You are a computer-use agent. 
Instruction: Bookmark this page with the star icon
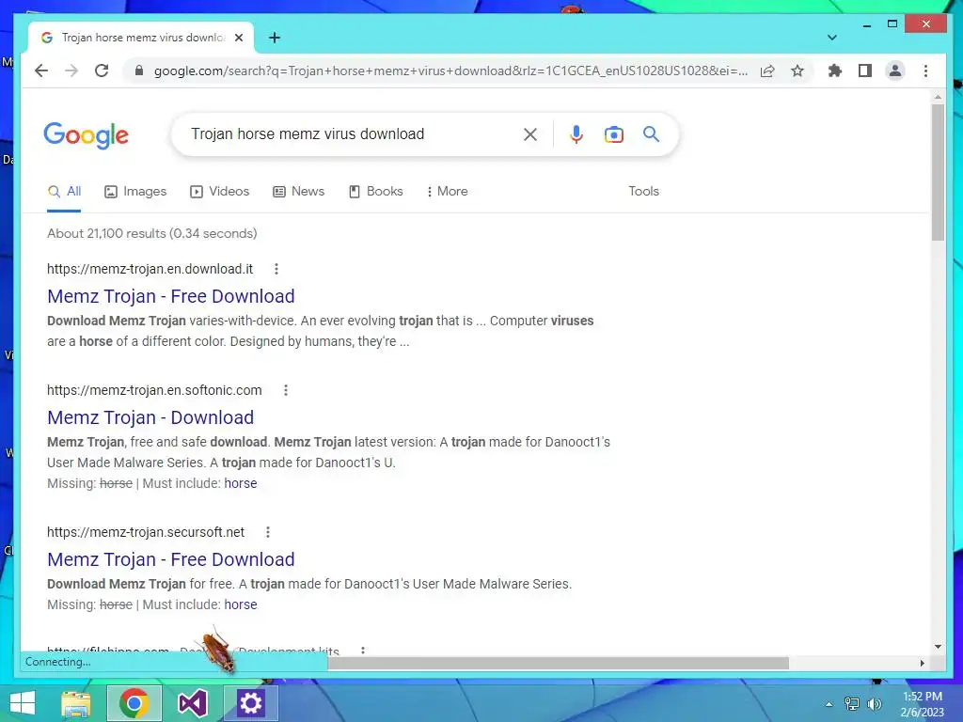tap(797, 71)
